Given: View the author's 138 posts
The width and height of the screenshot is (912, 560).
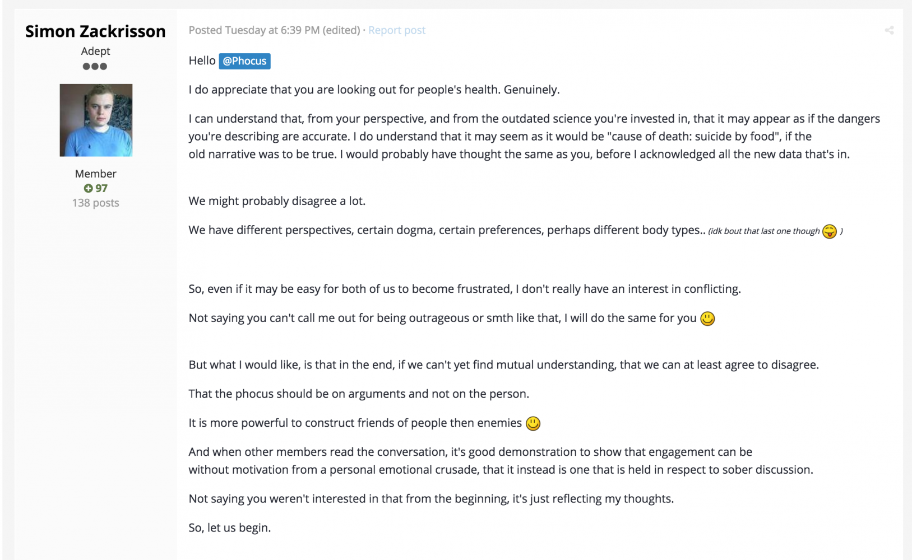Looking at the screenshot, I should pos(95,203).
